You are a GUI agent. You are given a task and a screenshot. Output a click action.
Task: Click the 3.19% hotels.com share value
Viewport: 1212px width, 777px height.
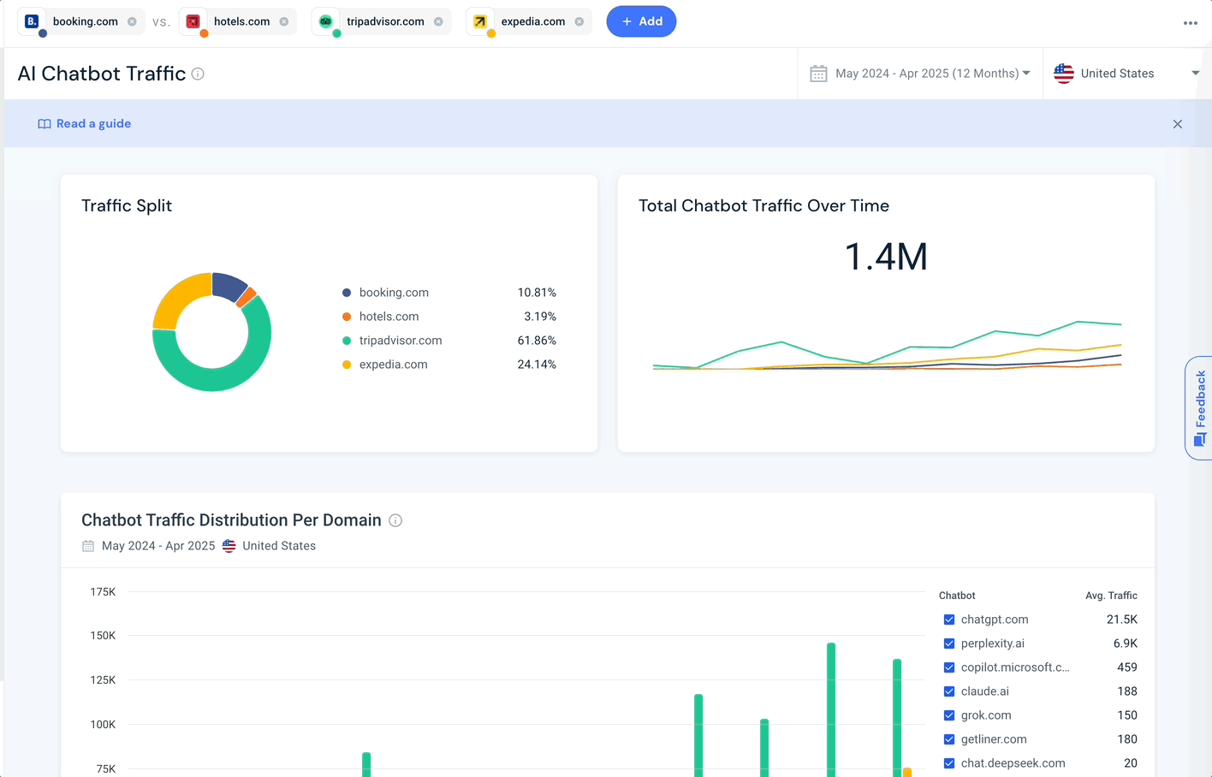(x=540, y=317)
